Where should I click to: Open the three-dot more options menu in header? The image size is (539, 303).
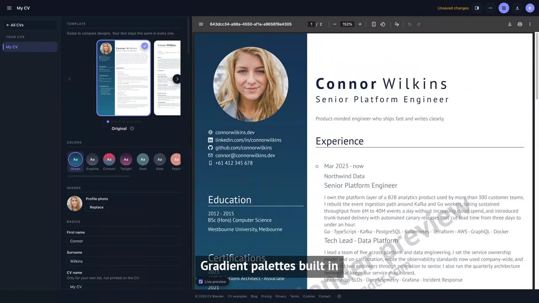(490, 8)
